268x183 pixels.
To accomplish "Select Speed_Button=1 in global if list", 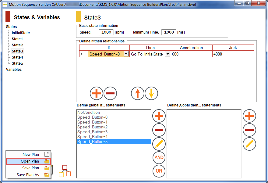I will (x=114, y=122).
